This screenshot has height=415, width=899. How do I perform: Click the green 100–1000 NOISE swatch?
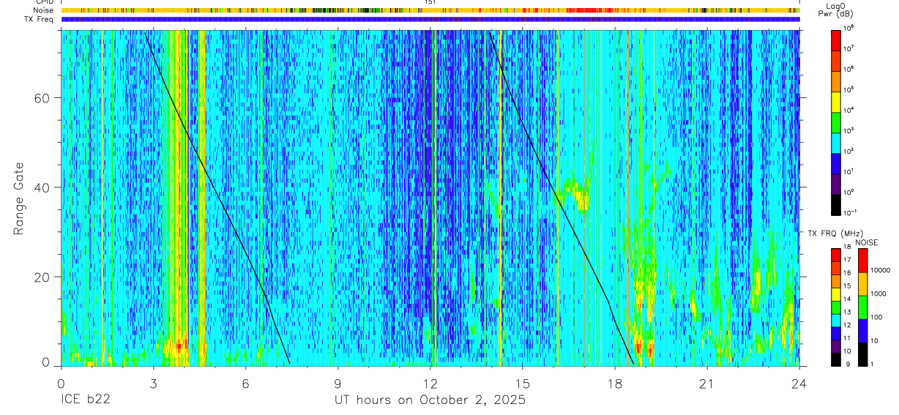click(x=863, y=307)
